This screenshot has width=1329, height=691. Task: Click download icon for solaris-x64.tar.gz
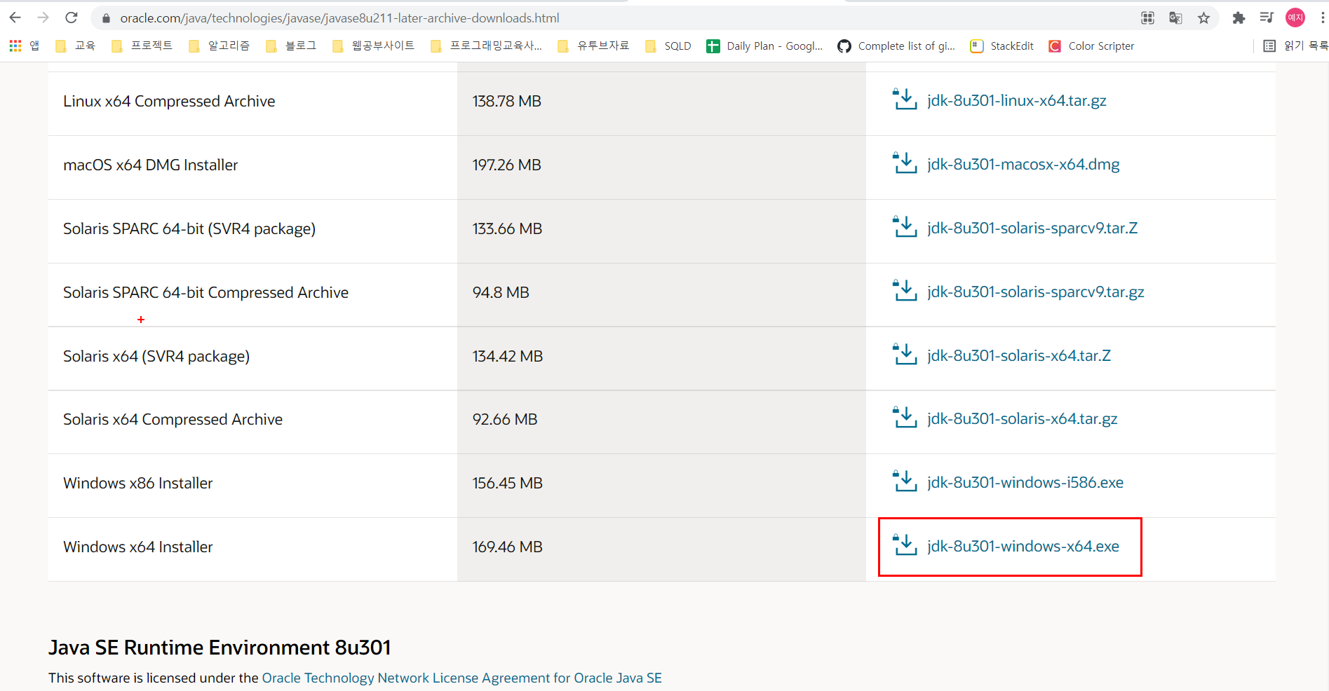905,417
